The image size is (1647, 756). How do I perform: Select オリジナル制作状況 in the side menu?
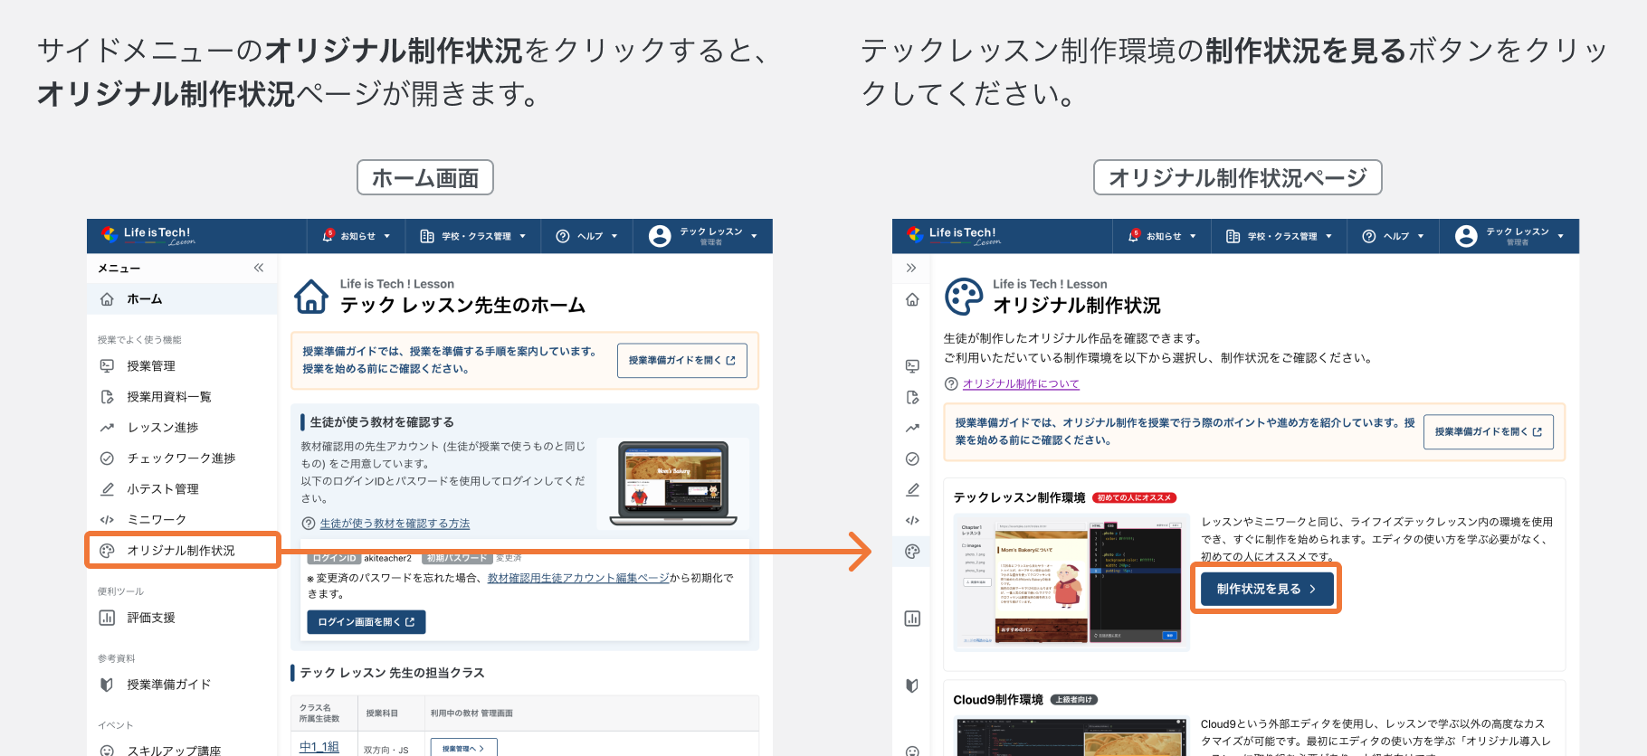coord(181,551)
